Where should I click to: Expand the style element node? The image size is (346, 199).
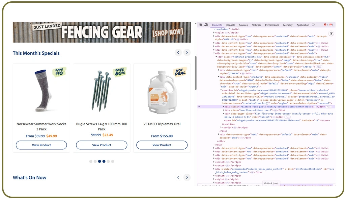214,32
